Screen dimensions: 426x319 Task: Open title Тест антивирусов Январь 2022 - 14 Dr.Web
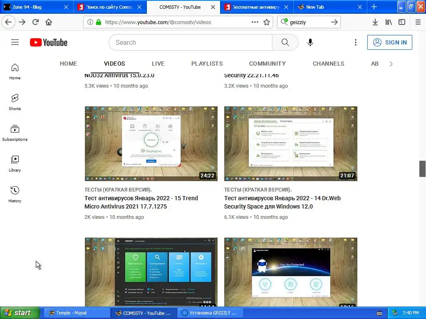tap(282, 202)
